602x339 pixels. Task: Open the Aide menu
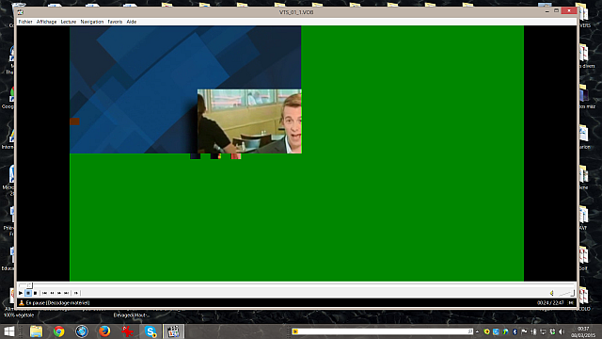pyautogui.click(x=132, y=22)
